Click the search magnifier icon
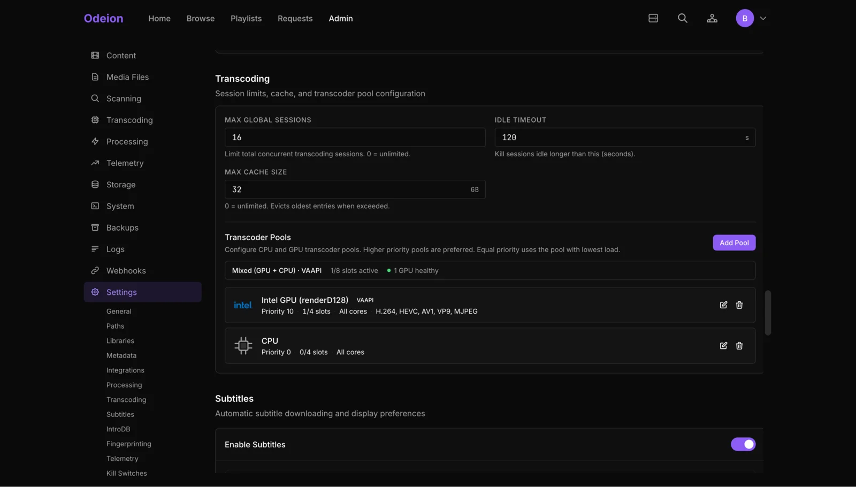The width and height of the screenshot is (856, 487). point(682,18)
